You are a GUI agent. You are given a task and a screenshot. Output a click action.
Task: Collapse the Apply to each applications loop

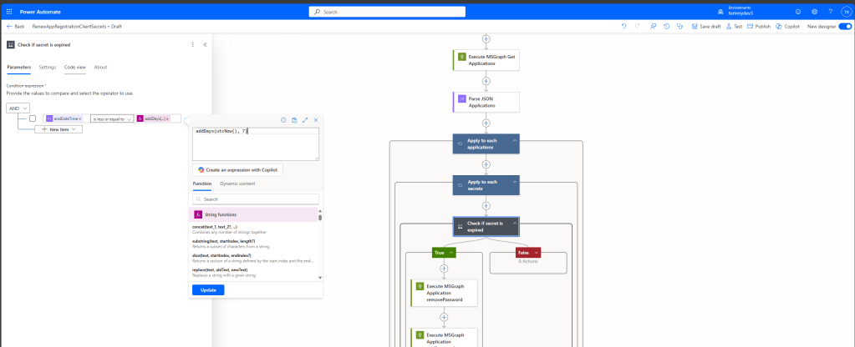514,140
